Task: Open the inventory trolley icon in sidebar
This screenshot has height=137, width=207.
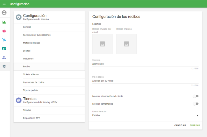Action: coord(4,40)
